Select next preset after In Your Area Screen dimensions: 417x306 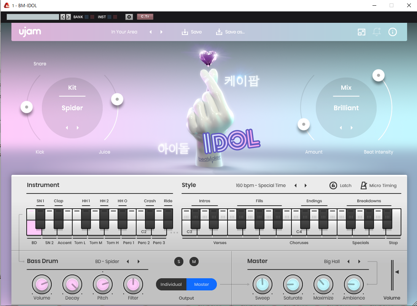tap(161, 32)
